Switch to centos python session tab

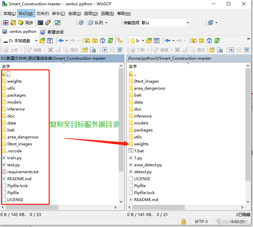click(19, 32)
